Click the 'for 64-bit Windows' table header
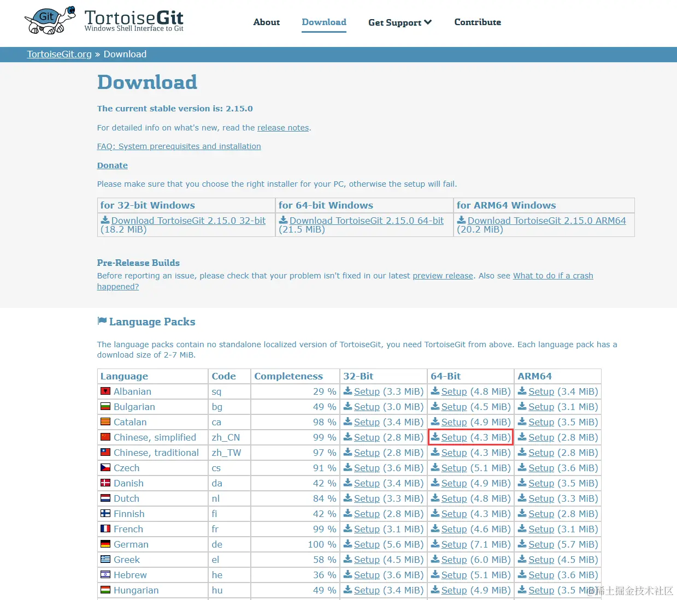 tap(364, 205)
